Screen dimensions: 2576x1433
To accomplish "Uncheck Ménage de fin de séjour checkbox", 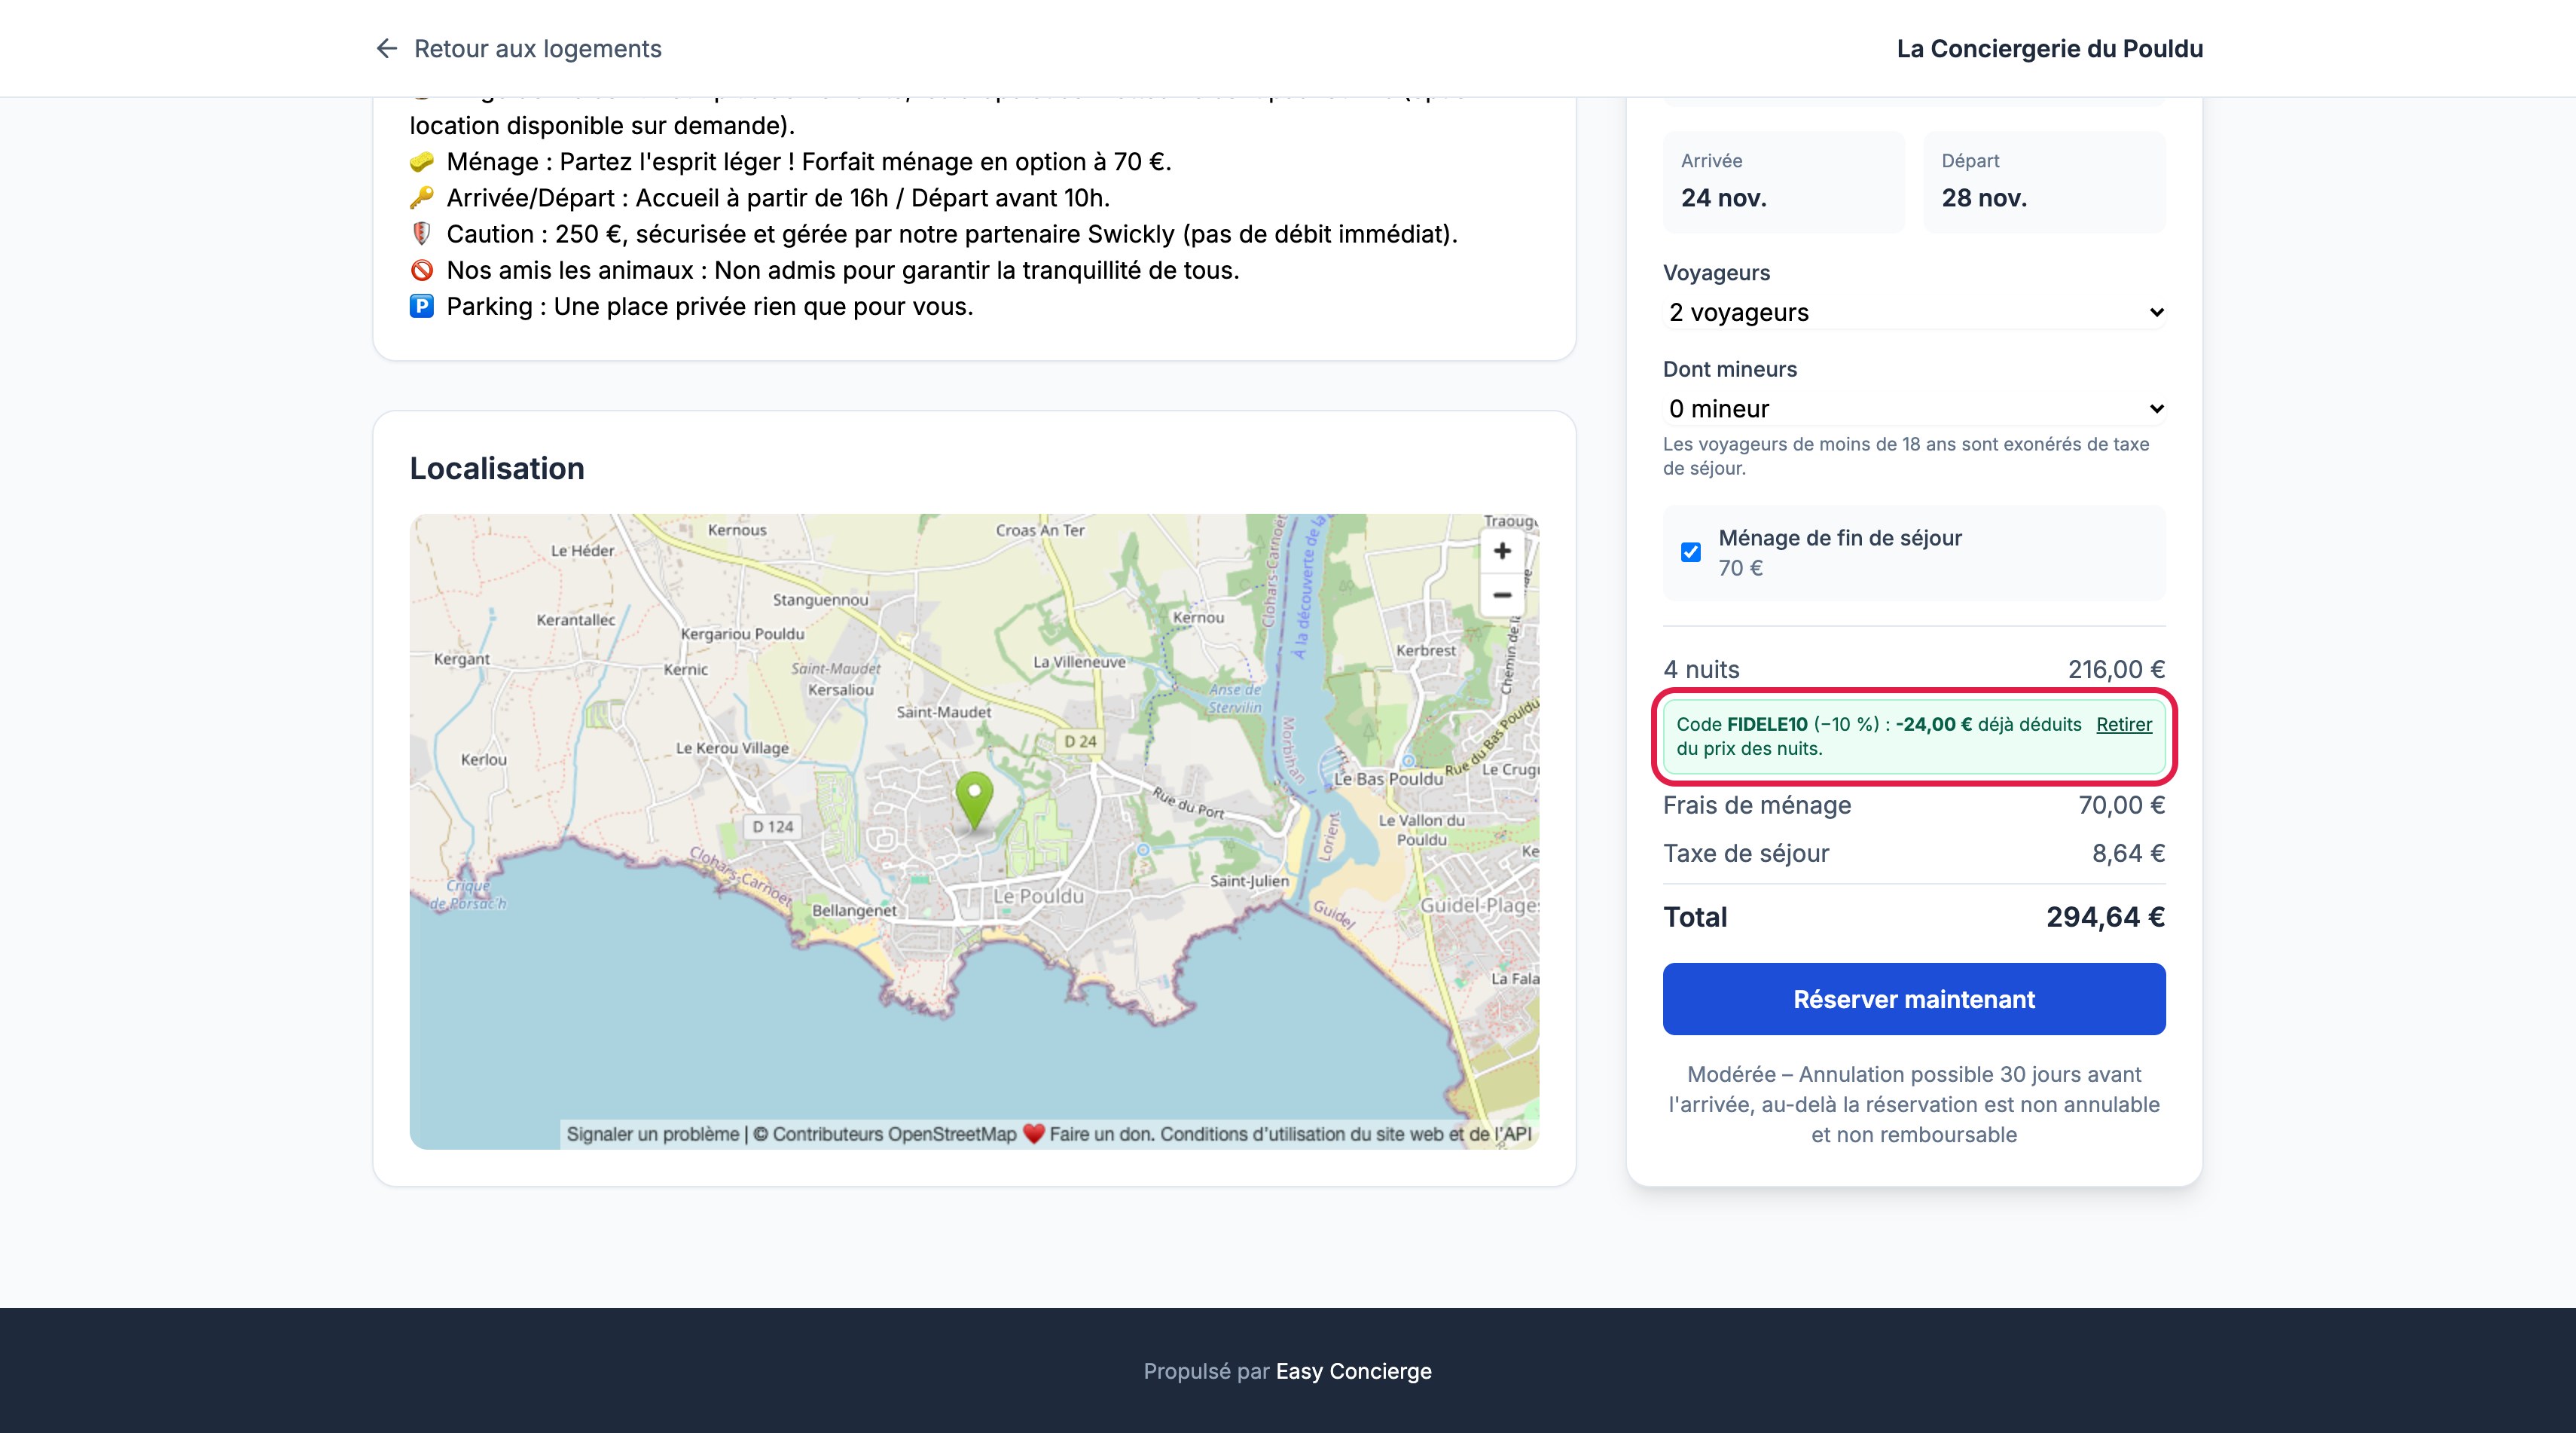I will click(x=1691, y=552).
